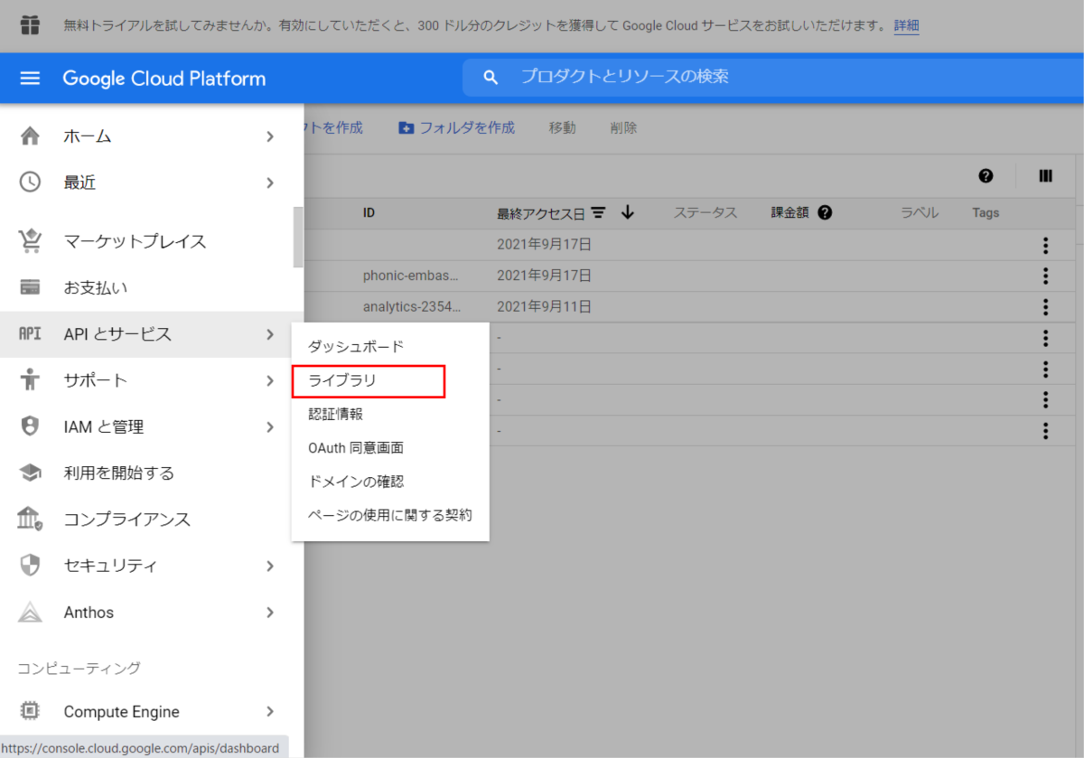Screen dimensions: 1084x758
Task: Click the 削除 button
Action: tap(623, 128)
